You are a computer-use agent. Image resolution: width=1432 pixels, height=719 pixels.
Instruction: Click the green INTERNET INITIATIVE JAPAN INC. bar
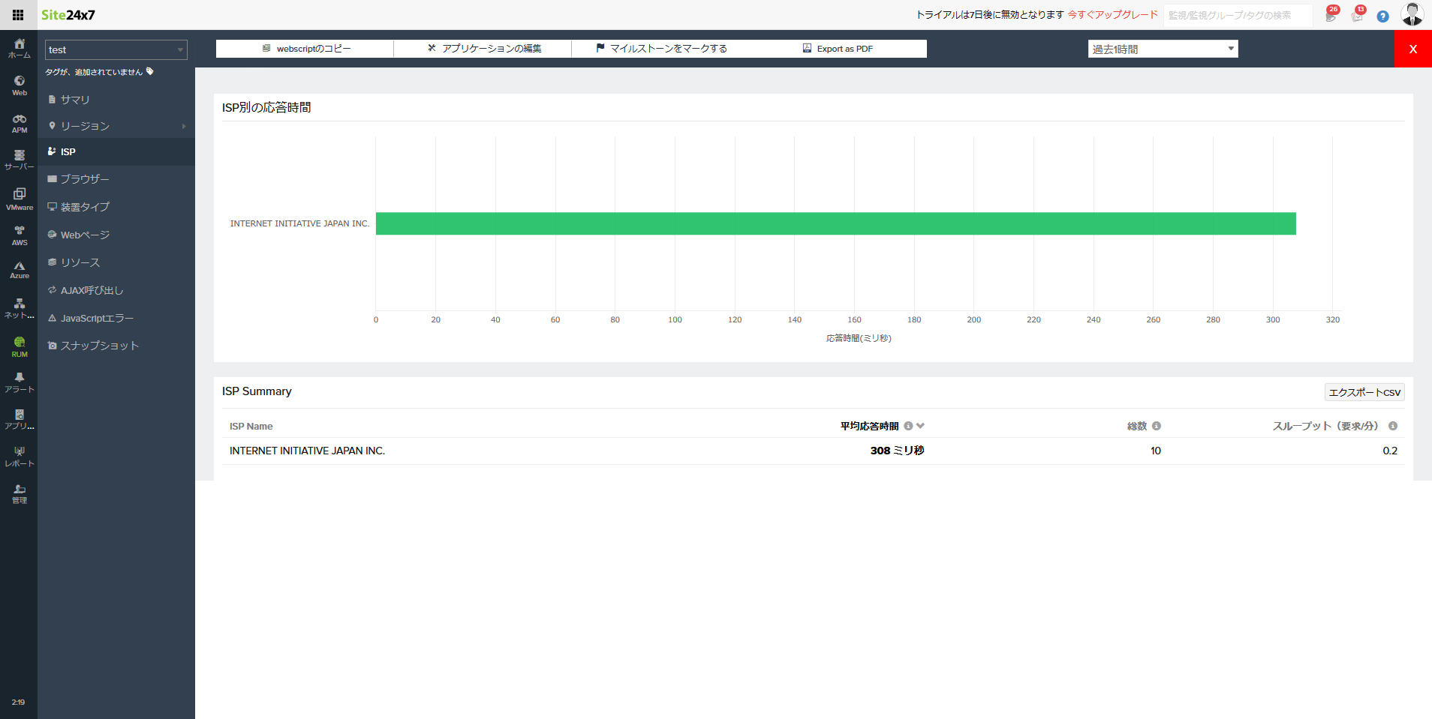click(x=836, y=223)
